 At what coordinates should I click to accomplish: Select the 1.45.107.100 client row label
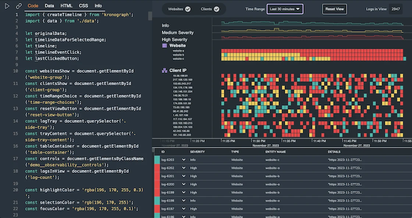(x=180, y=115)
